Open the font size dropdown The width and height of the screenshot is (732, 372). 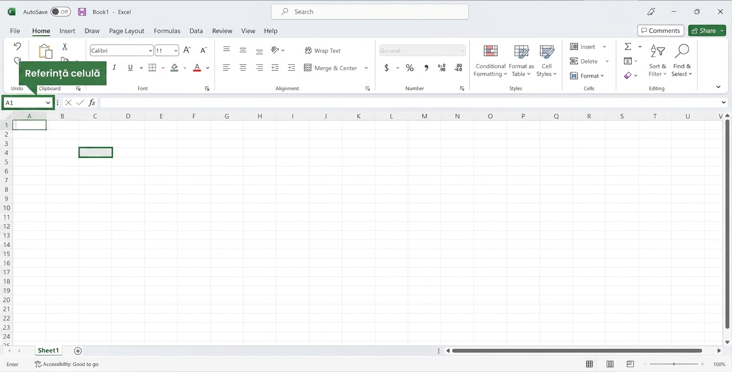pos(176,51)
